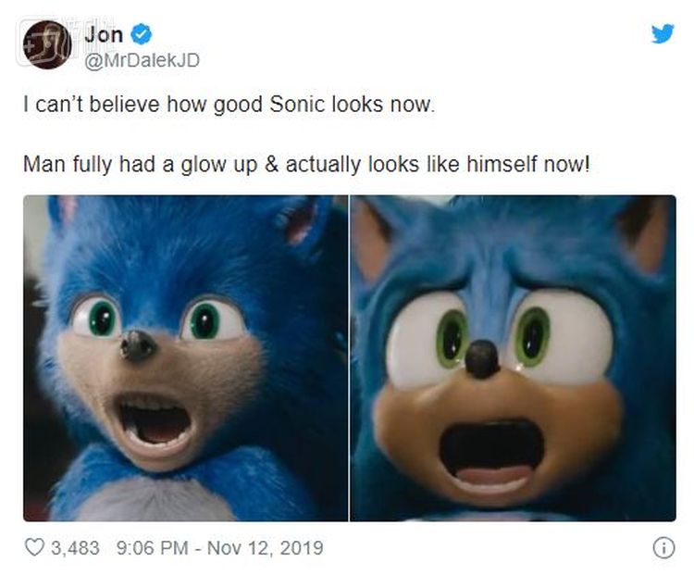Open the right redesigned Sonic image
Viewport: 694px width, 575px height.
pos(513,357)
